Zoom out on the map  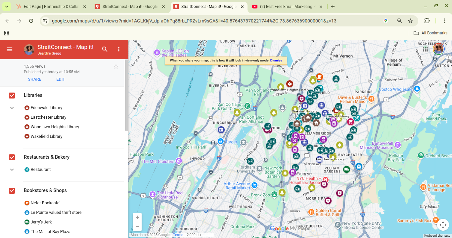[137, 226]
